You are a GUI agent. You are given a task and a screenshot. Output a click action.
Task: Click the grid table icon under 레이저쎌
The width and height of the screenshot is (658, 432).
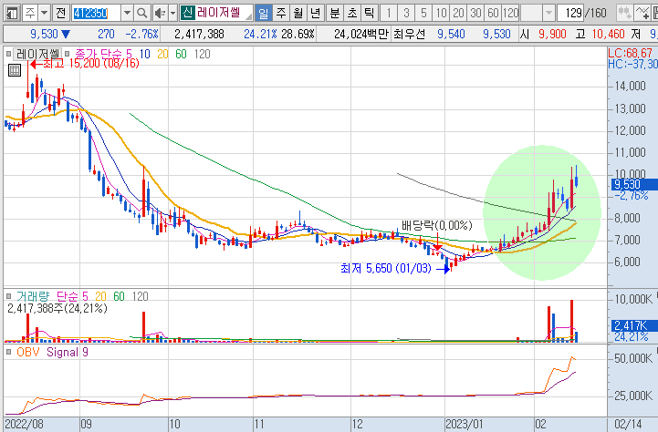click(15, 70)
